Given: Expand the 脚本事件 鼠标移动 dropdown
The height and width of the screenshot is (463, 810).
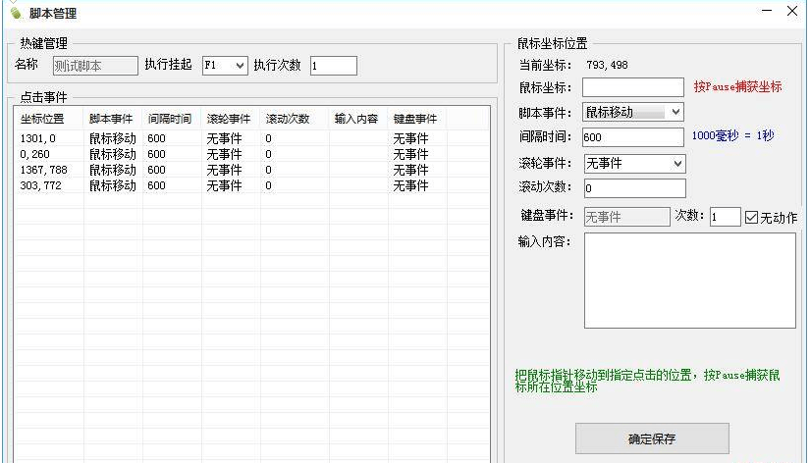Looking at the screenshot, I should (633, 112).
